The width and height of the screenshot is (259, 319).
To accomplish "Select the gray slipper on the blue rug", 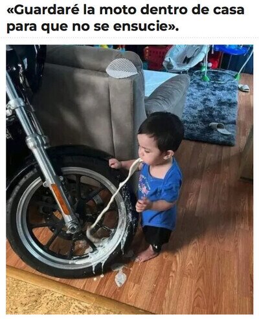I will pos(219,128).
